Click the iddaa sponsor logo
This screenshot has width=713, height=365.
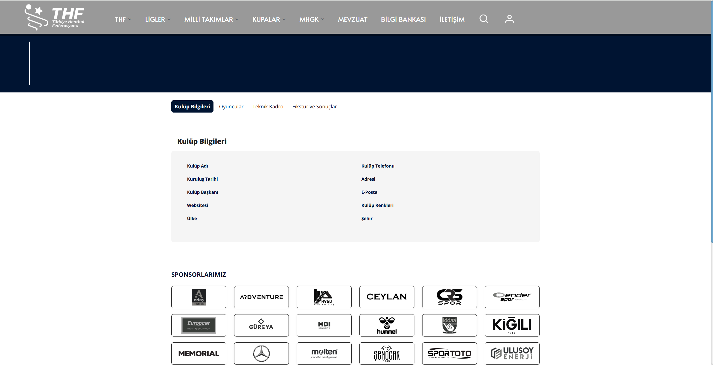[x=450, y=325]
